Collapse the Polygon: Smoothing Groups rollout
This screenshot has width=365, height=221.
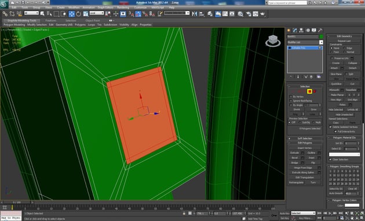(345, 167)
